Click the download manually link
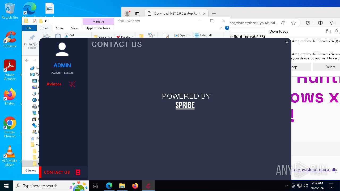340x191 pixels. pyautogui.click(x=314, y=170)
